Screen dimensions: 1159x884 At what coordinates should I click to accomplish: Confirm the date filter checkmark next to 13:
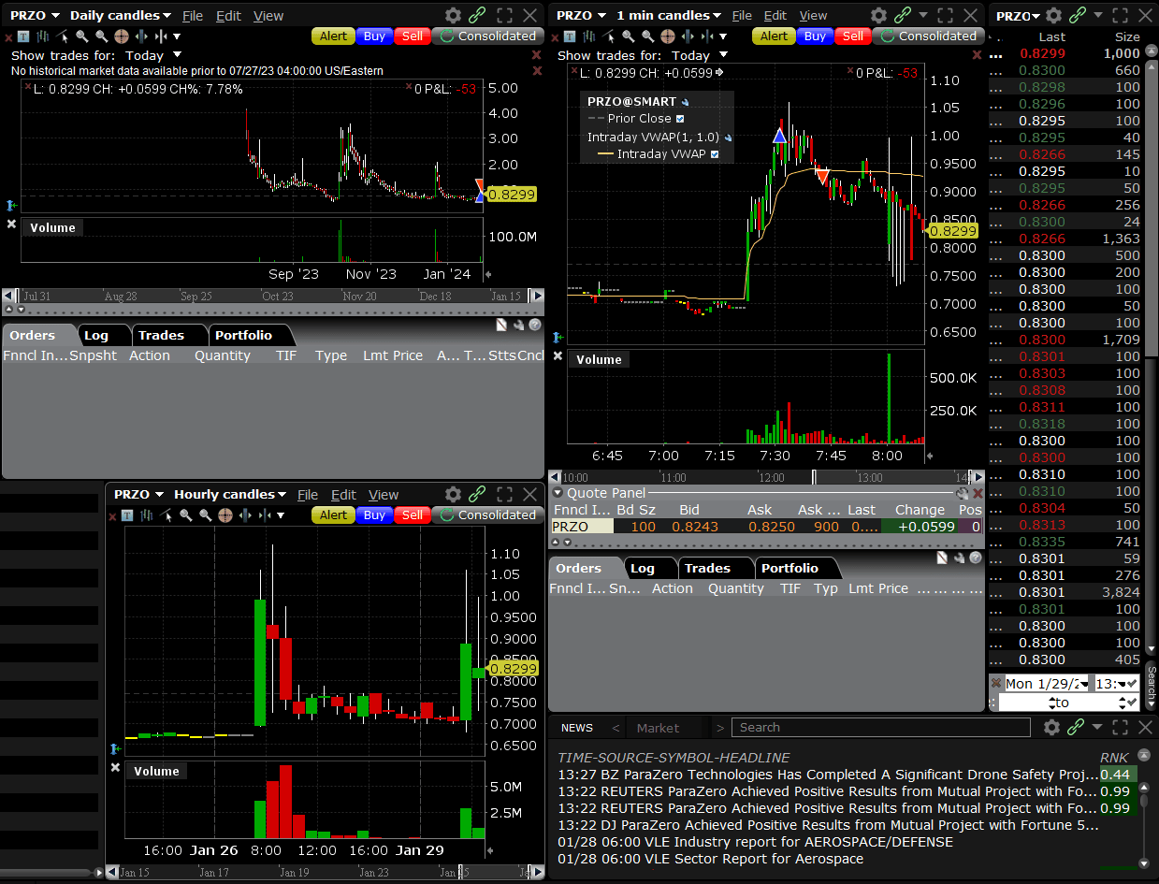(x=1133, y=684)
